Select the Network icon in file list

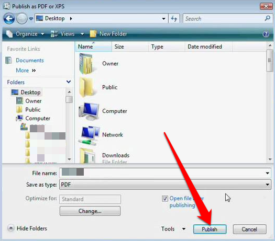tap(89, 135)
